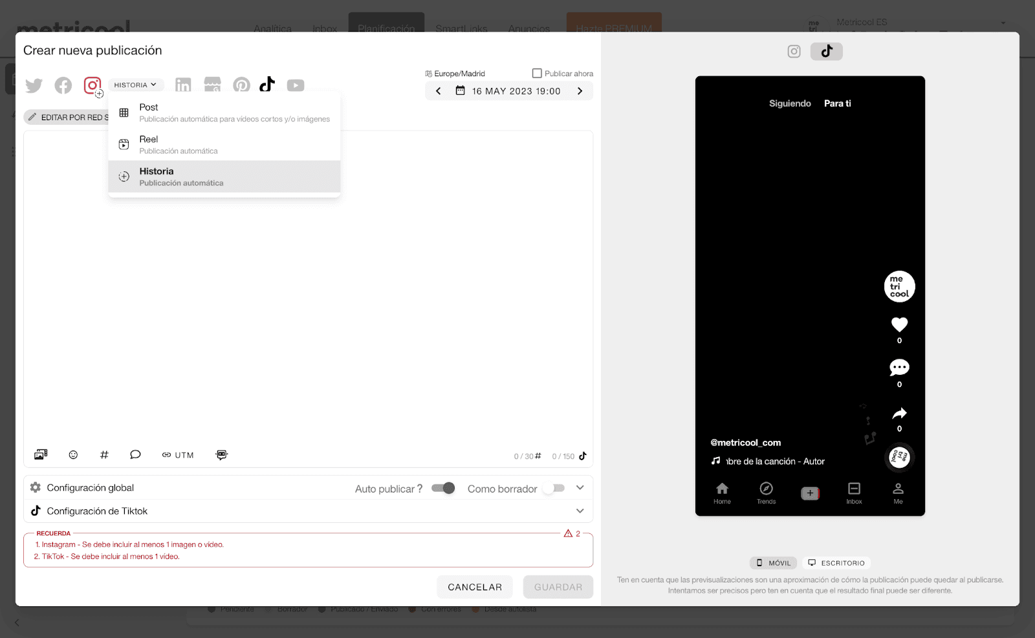This screenshot has height=638, width=1035.
Task: Select the Facebook network icon
Action: coord(63,85)
